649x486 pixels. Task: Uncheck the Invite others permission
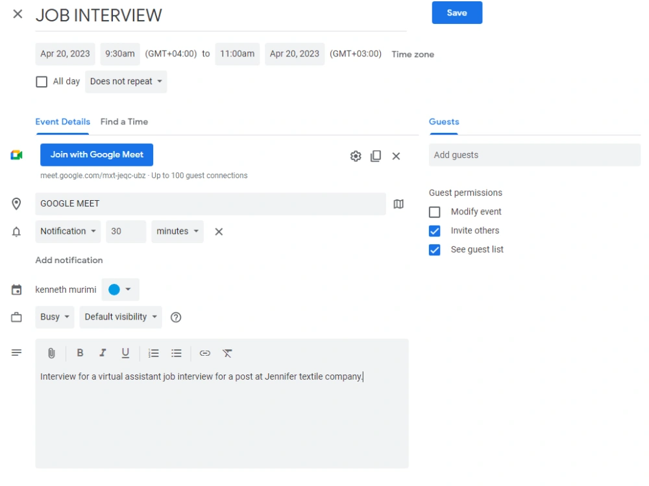[435, 231]
